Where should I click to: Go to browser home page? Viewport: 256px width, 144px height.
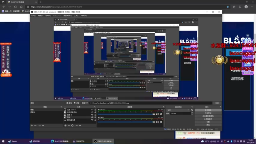pos(21,7)
